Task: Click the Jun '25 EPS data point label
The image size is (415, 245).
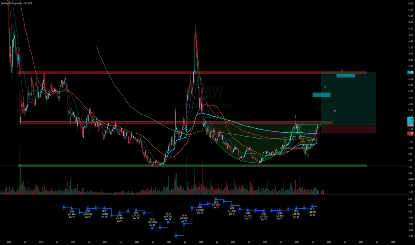Action: (x=312, y=212)
